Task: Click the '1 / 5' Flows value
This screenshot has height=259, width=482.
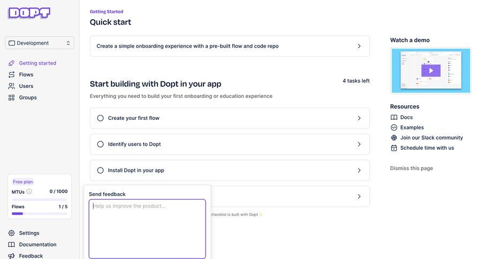Action: [63, 207]
